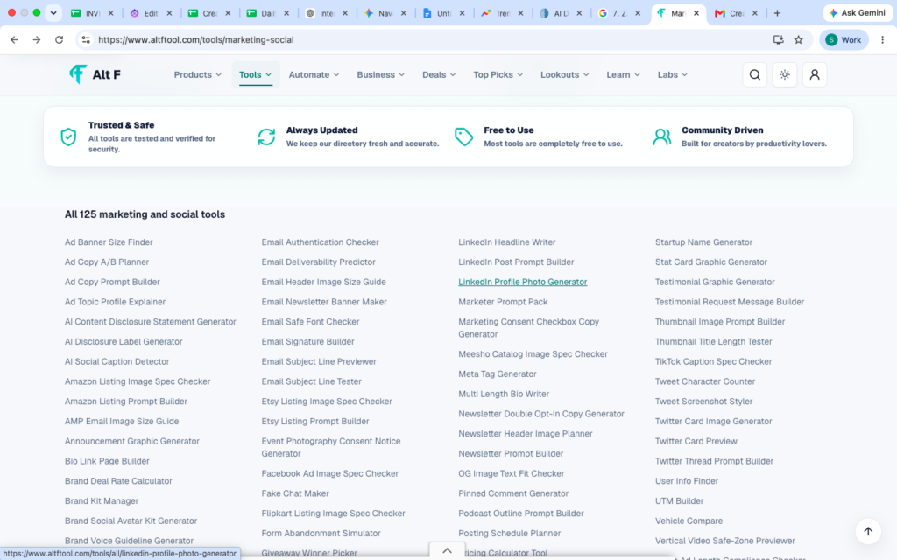Open the site information icon in address bar
The image size is (897, 560).
click(86, 40)
